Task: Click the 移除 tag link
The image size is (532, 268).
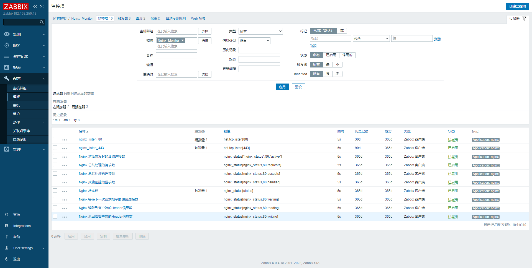Action: tap(438, 38)
